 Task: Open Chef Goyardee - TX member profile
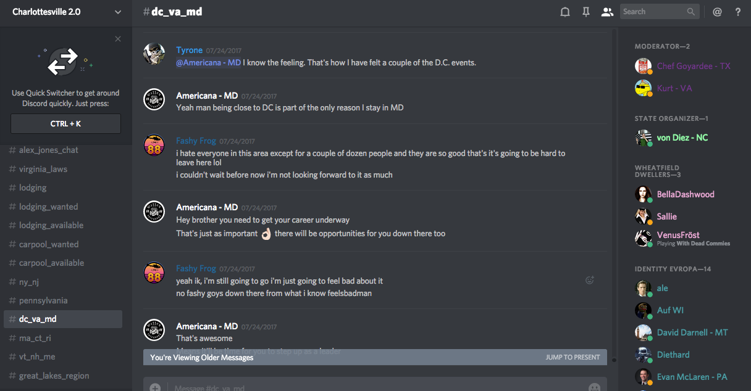point(693,66)
